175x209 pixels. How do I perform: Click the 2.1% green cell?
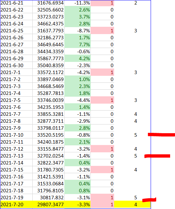78,142
